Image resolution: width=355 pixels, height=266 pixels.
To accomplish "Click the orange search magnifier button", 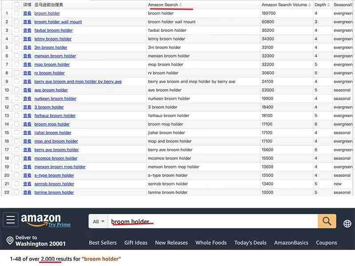I will [327, 221].
